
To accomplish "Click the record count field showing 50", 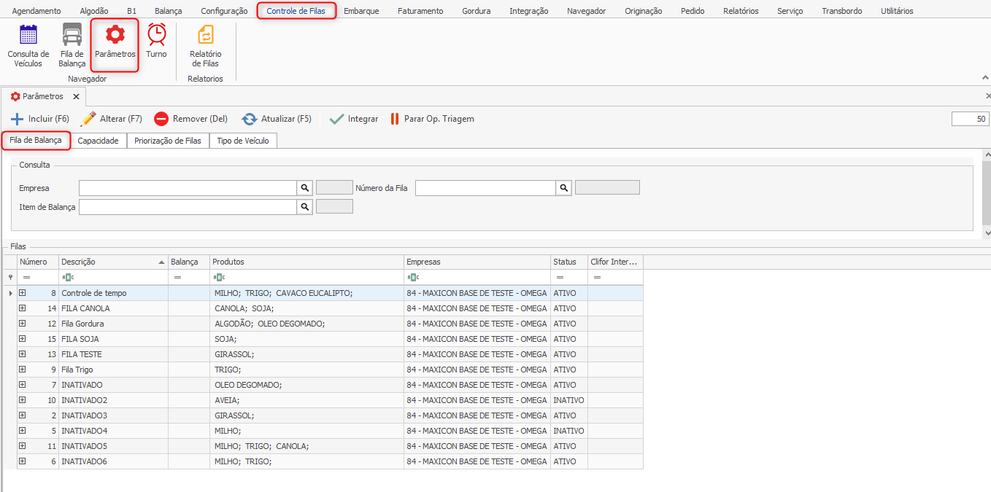I will point(971,119).
